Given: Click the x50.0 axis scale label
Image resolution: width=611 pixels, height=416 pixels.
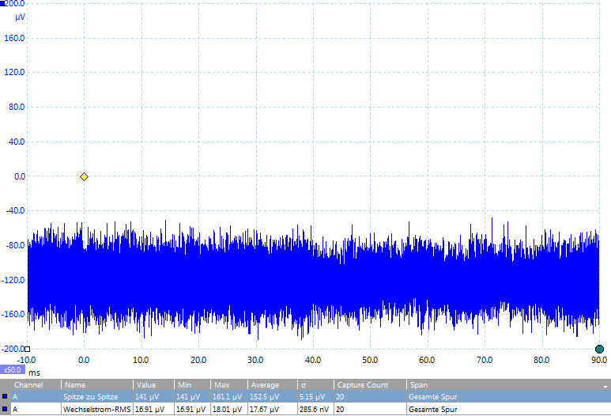Looking at the screenshot, I should coord(13,369).
